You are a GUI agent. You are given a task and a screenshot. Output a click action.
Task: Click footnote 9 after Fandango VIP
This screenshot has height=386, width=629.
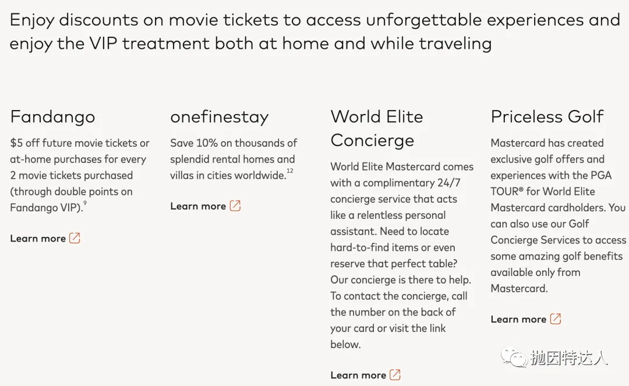coord(85,204)
